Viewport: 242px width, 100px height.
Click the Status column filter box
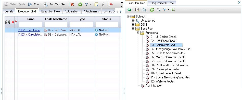coord(107,24)
